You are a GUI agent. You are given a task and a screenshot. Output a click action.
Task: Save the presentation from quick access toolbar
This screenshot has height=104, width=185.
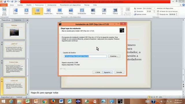click(5, 1)
